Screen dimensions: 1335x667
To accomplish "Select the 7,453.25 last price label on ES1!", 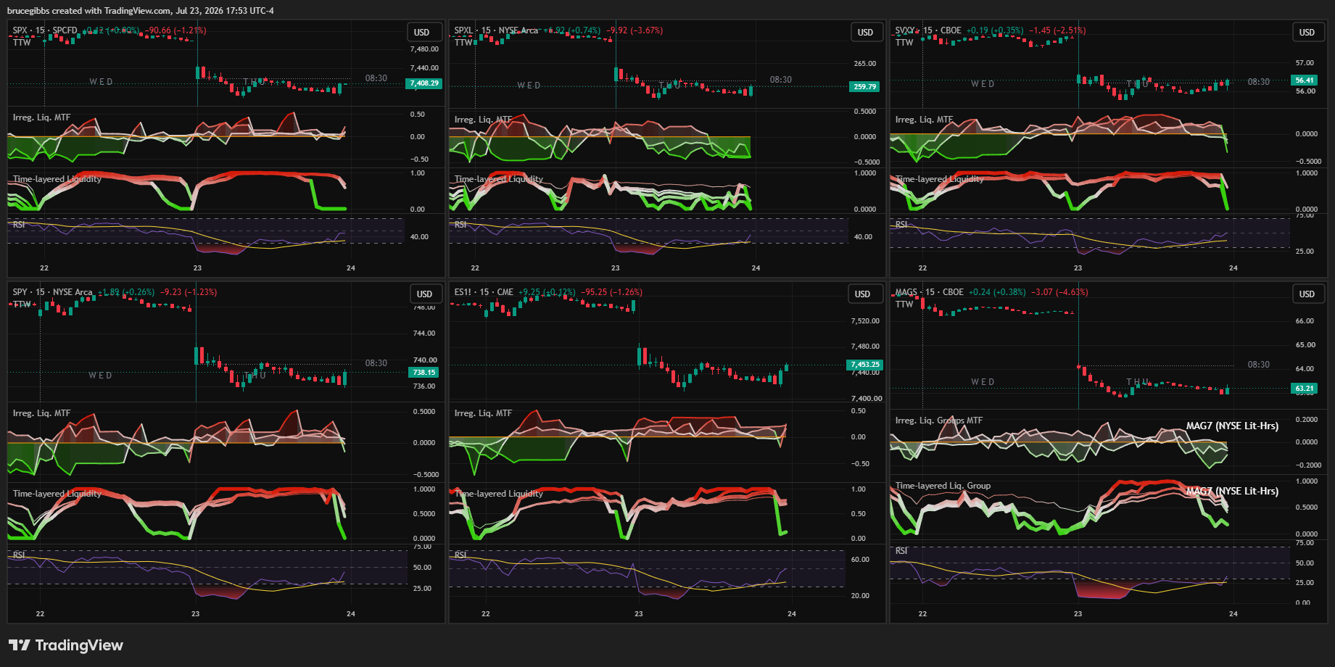I will 865,365.
